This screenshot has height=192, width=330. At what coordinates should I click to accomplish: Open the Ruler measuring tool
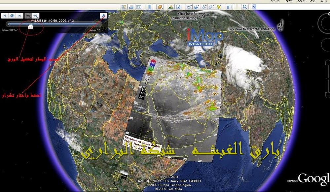(150, 7)
